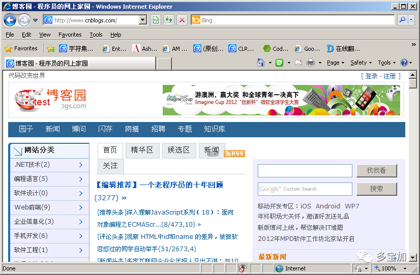Open the Edit menu

pyautogui.click(x=26, y=35)
